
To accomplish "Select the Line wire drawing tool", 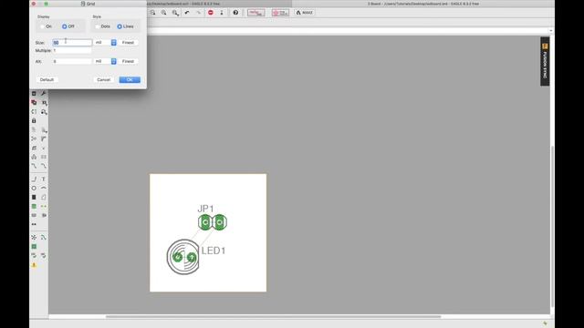I will coord(34,179).
